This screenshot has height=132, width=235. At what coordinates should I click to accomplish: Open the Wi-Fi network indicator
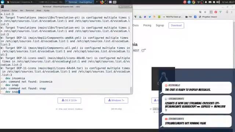pos(199,2)
